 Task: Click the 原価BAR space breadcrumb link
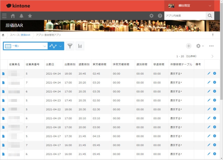point(25,35)
